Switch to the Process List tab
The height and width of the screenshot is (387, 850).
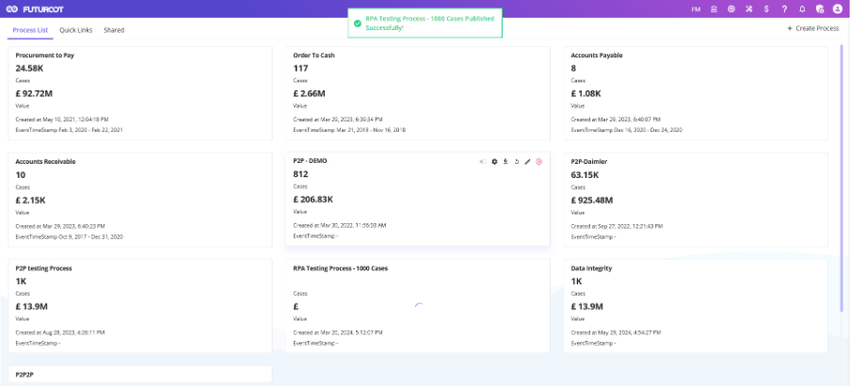click(x=30, y=30)
